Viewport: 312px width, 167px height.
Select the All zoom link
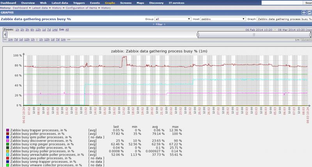(x=67, y=30)
